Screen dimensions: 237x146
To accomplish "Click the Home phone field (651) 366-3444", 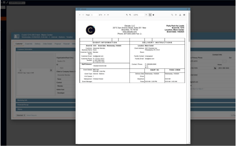I will 226,68.
